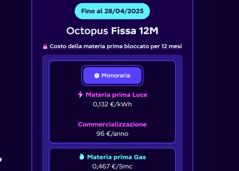Click the 96 €/anno value
Image resolution: width=239 pixels, height=171 pixels.
112,134
